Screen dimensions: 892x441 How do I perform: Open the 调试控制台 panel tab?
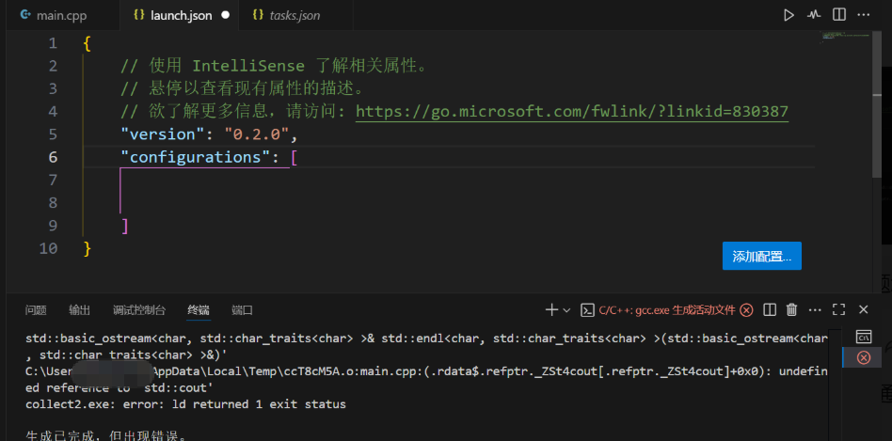point(139,310)
